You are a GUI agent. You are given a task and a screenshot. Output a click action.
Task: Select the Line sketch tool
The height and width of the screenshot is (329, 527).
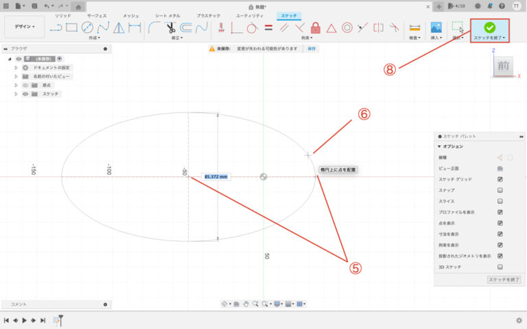[x=56, y=28]
